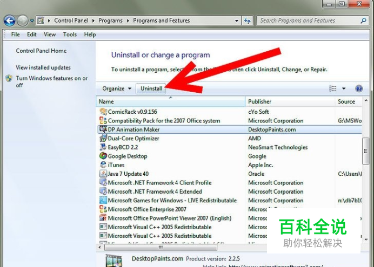Click the ComicRack v0.9.156 icon
374x267 pixels.
coord(103,111)
